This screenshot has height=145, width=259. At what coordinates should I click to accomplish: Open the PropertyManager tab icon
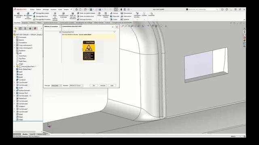point(21,29)
